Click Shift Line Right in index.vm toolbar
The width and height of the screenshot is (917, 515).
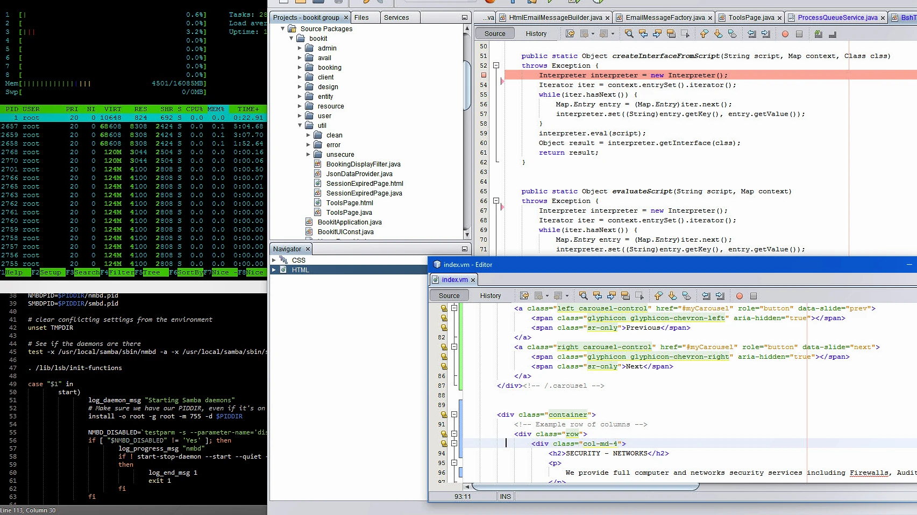point(720,296)
